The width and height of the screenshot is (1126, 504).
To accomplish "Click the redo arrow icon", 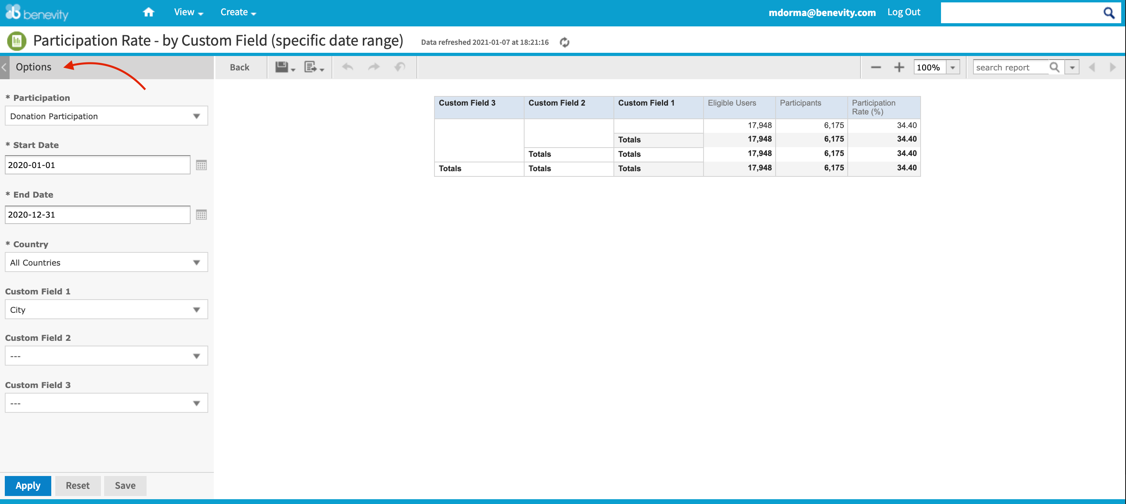I will [374, 67].
